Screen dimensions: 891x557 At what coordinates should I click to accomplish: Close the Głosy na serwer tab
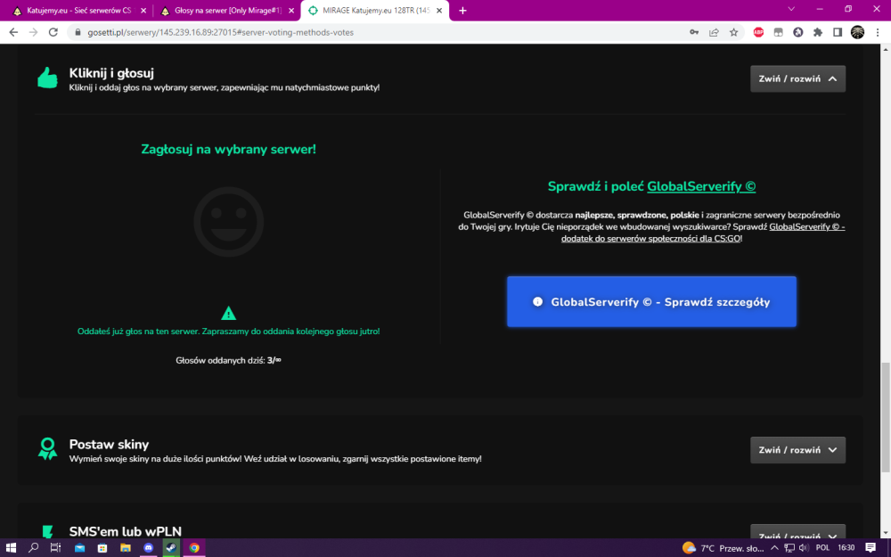pos(291,11)
